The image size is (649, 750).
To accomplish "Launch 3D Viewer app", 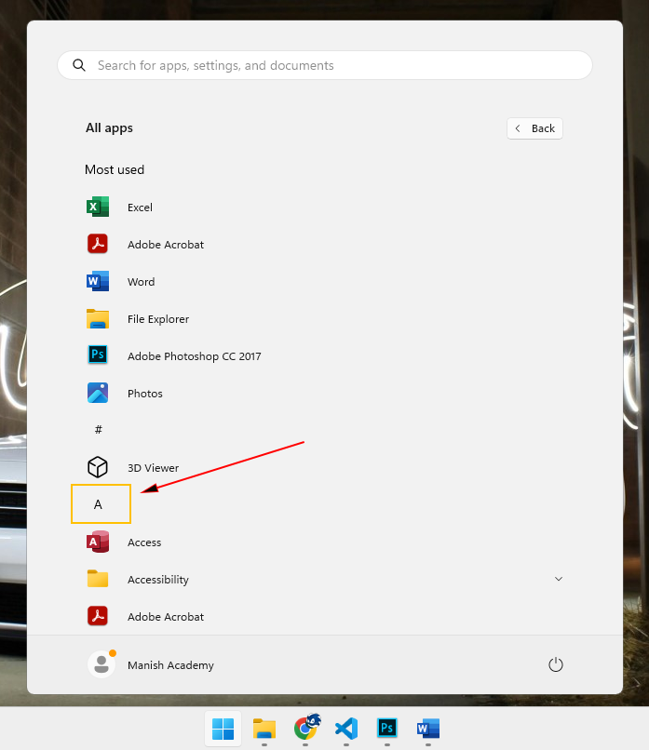I will click(153, 468).
